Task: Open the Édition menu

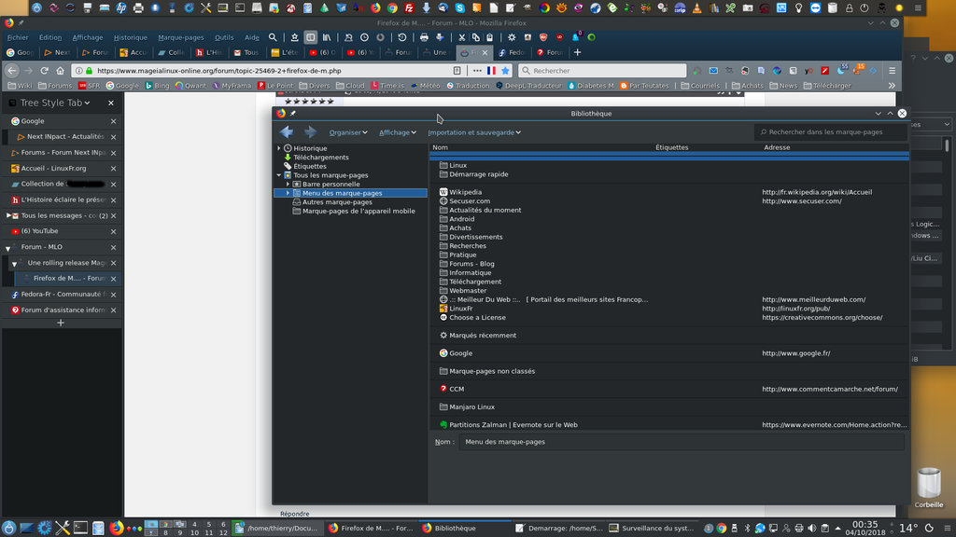Action: point(50,37)
